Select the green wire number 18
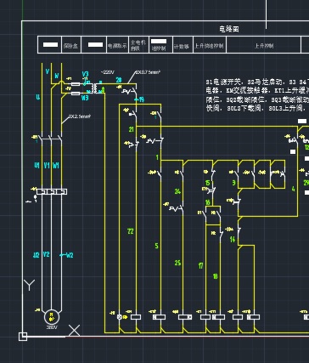The width and height of the screenshot is (309, 363). coord(215,276)
